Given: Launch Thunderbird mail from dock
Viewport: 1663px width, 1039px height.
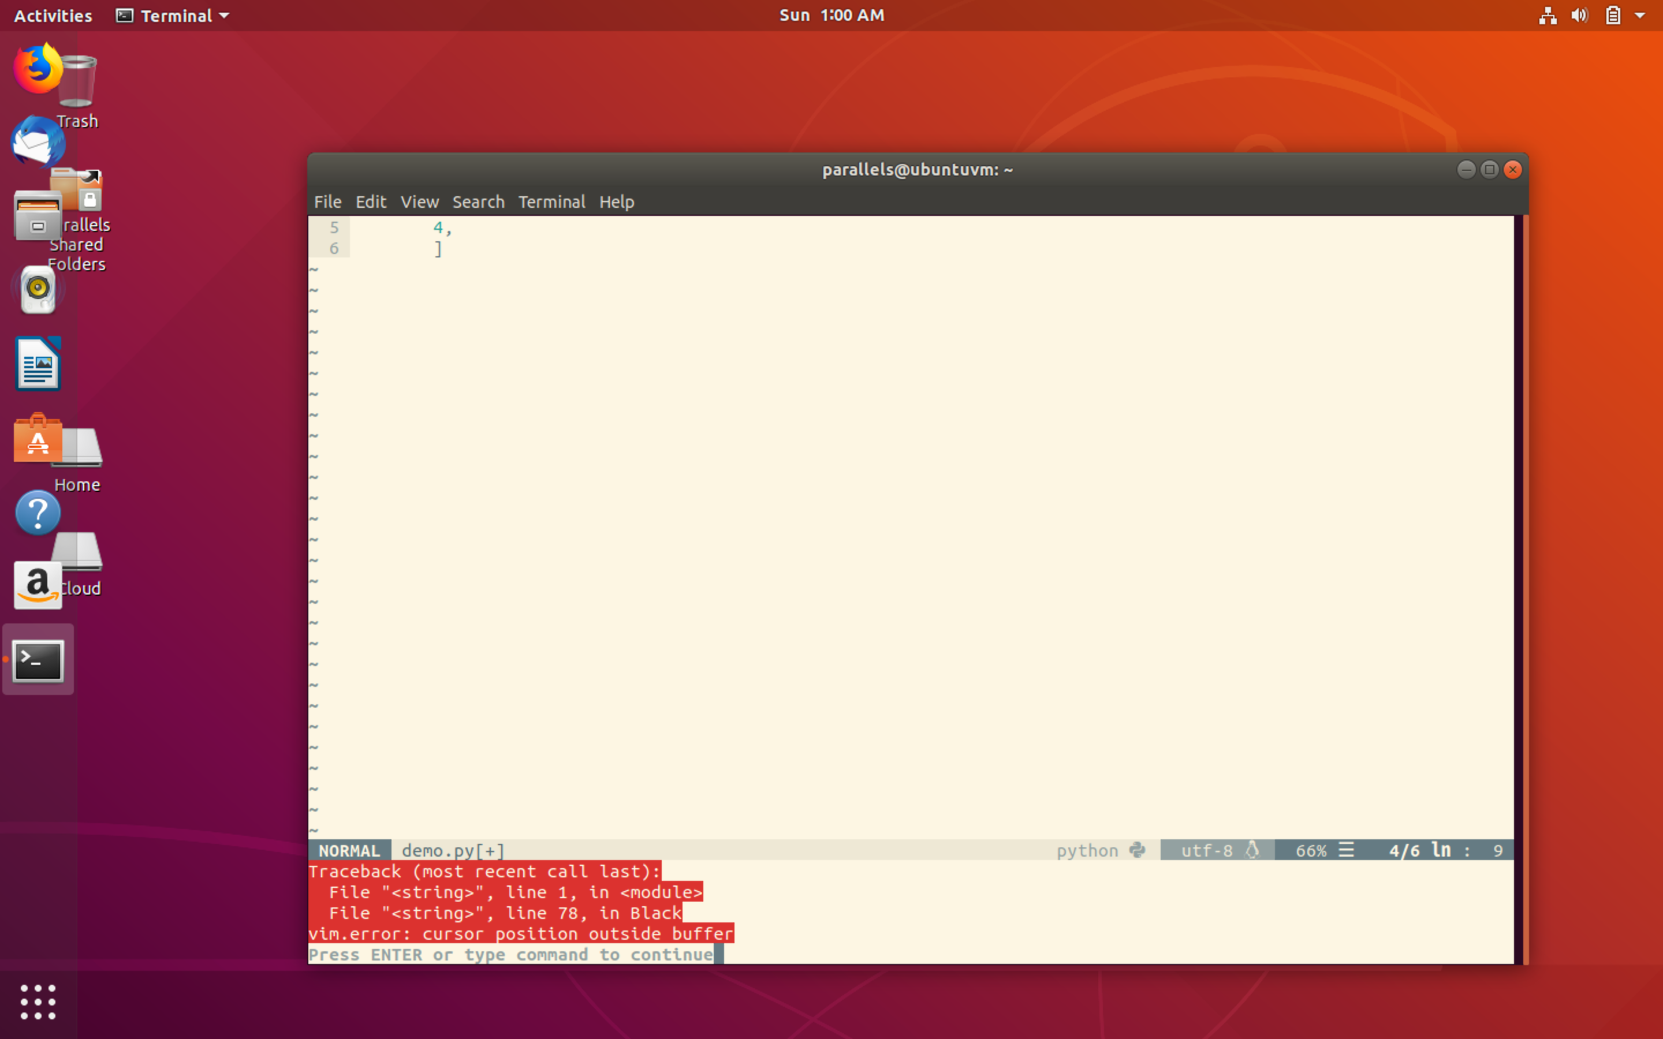Looking at the screenshot, I should (x=37, y=141).
